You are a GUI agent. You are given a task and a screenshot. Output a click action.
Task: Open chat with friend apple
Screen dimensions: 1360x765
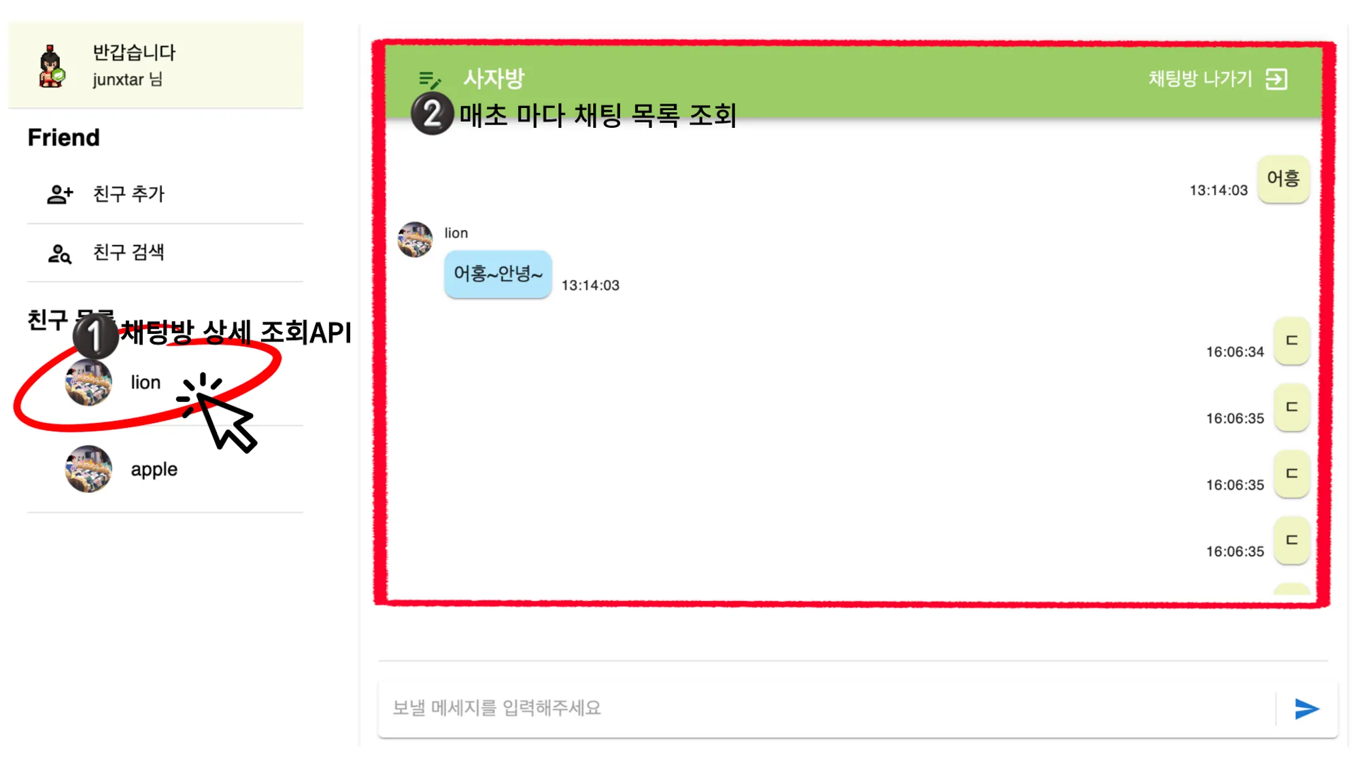[165, 469]
